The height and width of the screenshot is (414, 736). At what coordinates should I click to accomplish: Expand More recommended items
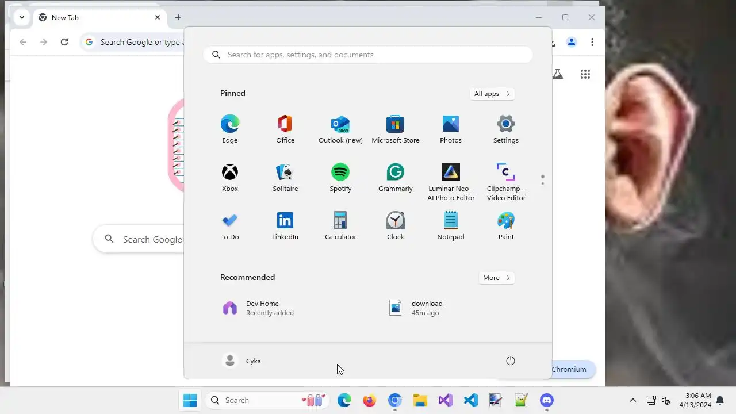(497, 278)
